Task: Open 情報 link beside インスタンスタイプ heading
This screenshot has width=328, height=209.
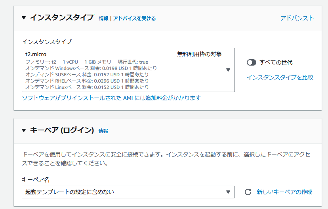Action: coord(103,18)
